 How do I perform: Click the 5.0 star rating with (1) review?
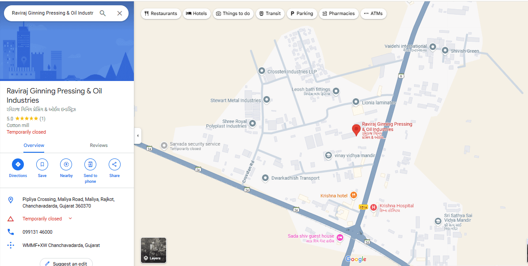[x=26, y=119]
